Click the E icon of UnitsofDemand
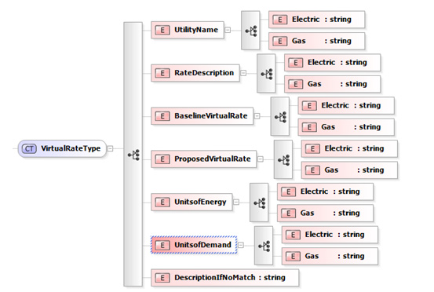The width and height of the screenshot is (434, 292). (x=162, y=245)
